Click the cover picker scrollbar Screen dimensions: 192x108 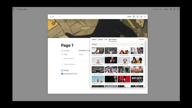click(x=145, y=54)
